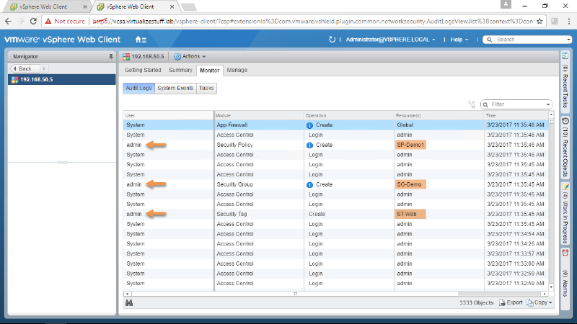
Task: Sort by the User column header
Action: [168, 115]
